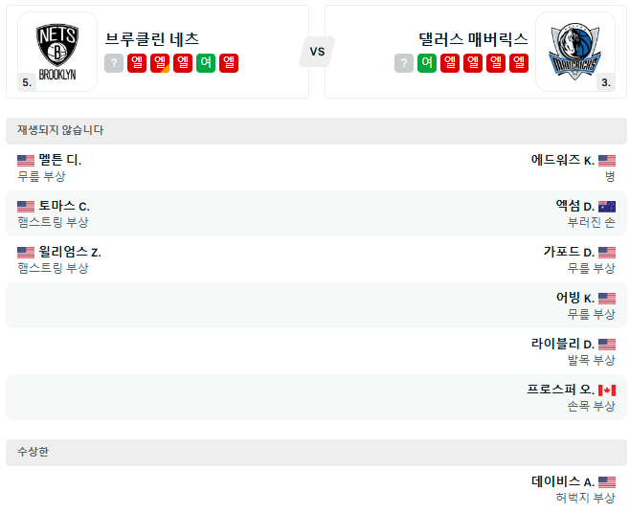Select the green form badge for 브루클린 네츠

click(x=206, y=63)
